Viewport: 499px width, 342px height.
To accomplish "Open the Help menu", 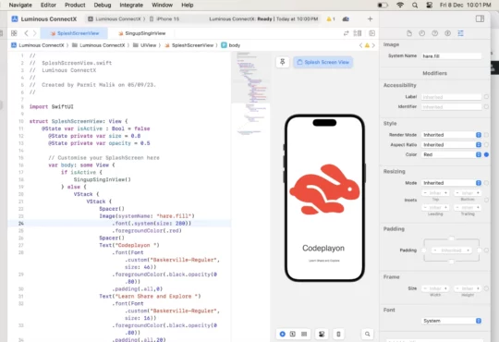I will pyautogui.click(x=187, y=6).
